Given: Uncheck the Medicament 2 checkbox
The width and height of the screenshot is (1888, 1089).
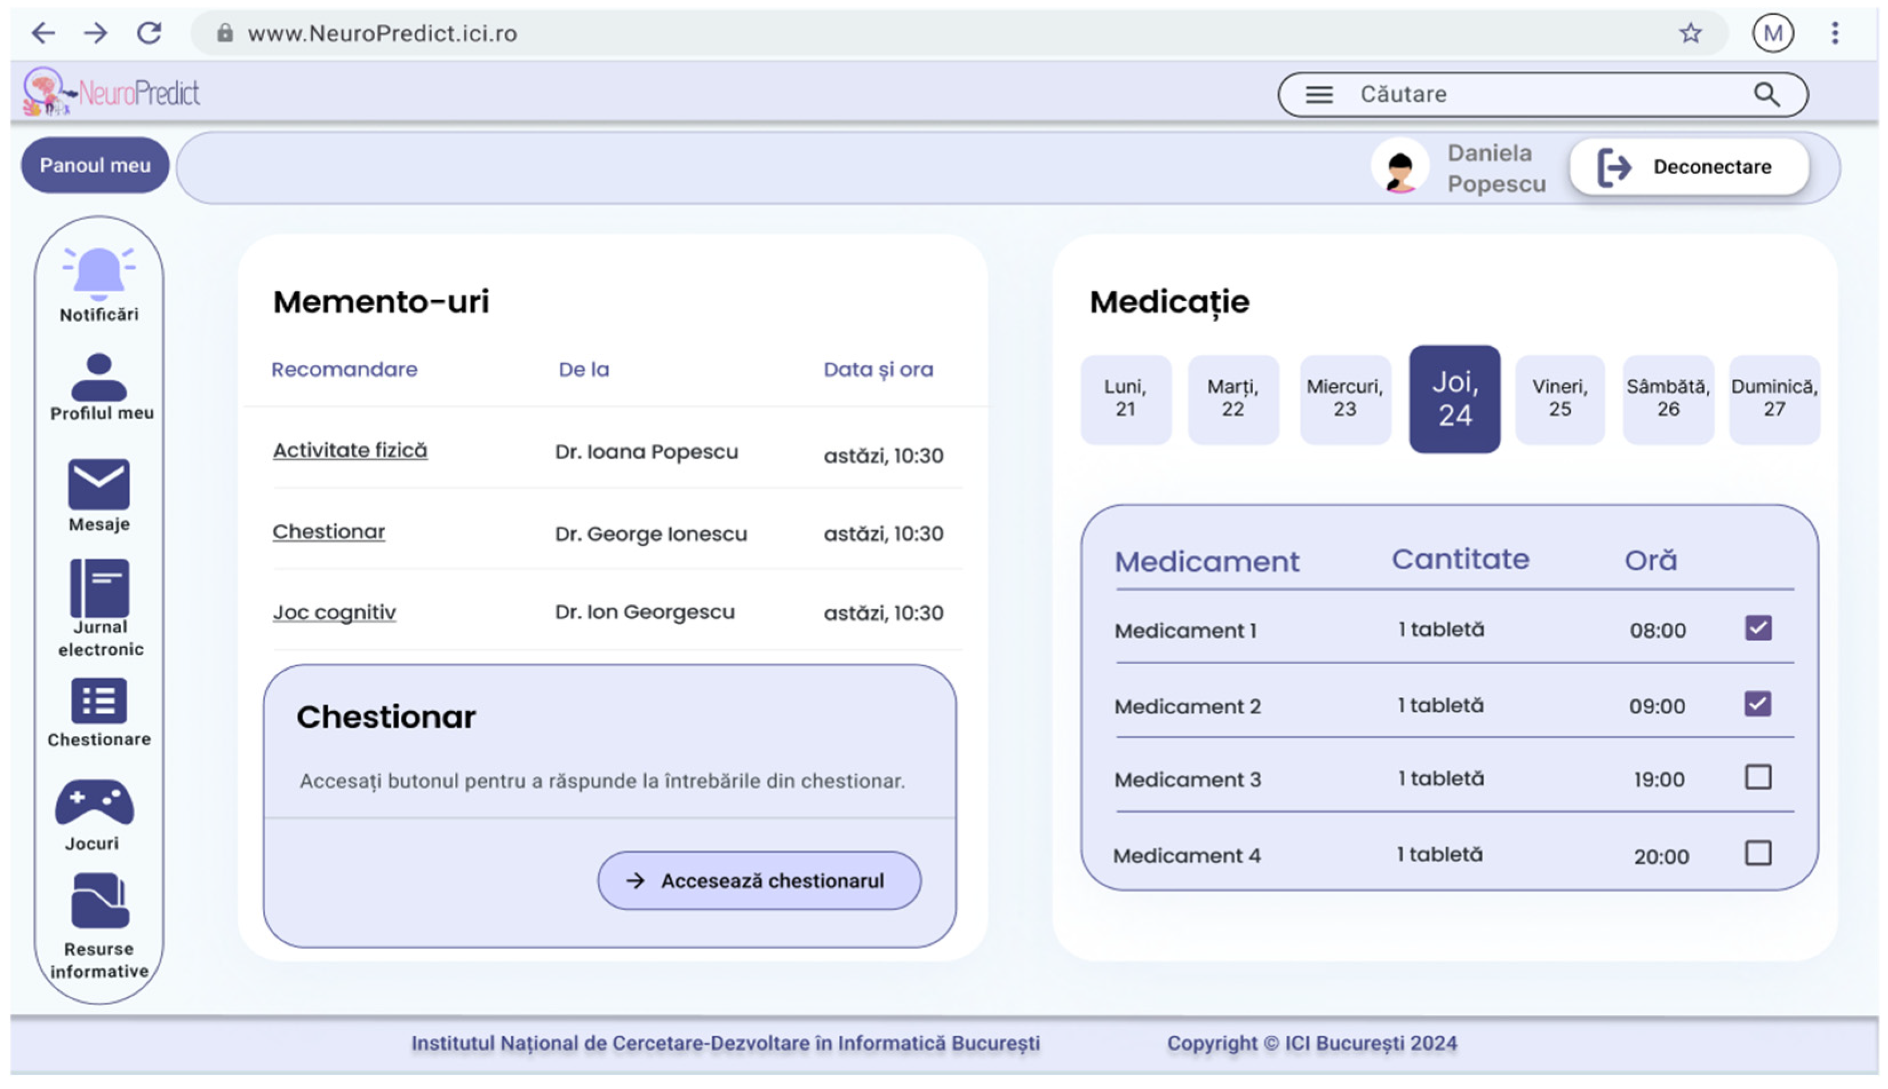Looking at the screenshot, I should point(1758,704).
